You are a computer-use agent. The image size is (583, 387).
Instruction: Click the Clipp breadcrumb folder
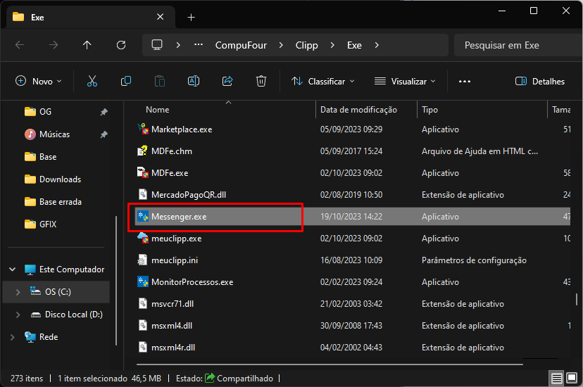point(306,45)
